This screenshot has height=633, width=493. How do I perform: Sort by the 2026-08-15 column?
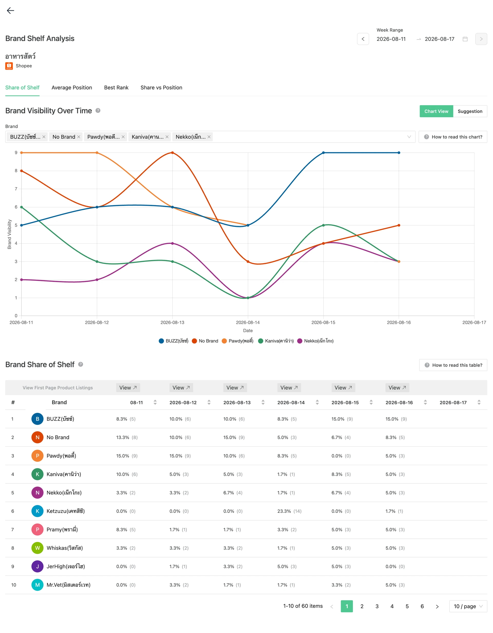pyautogui.click(x=371, y=402)
